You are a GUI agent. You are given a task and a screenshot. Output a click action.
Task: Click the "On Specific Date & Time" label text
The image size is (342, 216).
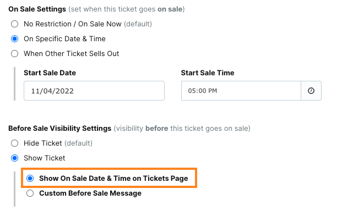click(64, 39)
